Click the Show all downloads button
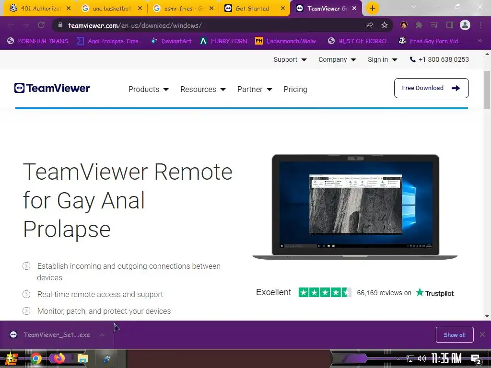The width and height of the screenshot is (491, 368). 455,335
